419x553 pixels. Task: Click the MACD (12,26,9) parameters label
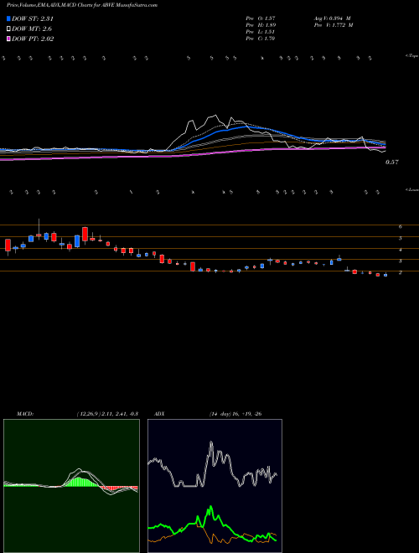pos(107,414)
